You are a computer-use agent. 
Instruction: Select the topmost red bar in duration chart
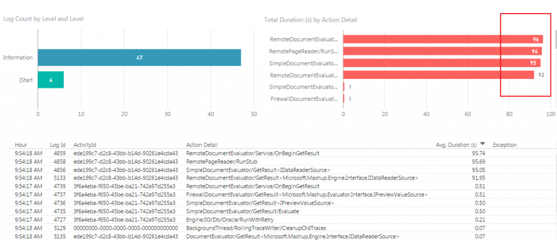(443, 39)
